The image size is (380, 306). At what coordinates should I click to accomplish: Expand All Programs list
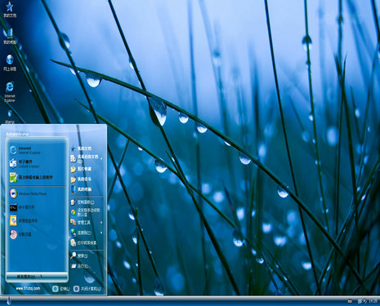point(37,277)
